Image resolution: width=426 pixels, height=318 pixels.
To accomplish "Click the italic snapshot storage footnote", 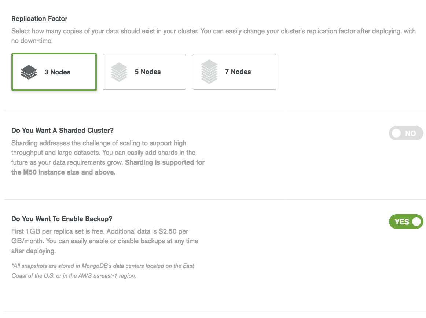I will [x=103, y=271].
